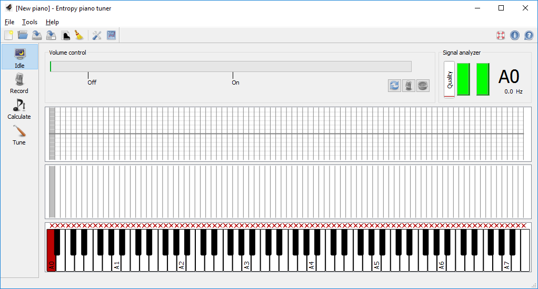This screenshot has width=538, height=289.
Task: Mute the speaker output
Action: point(423,86)
